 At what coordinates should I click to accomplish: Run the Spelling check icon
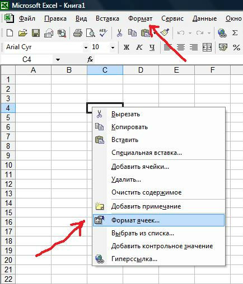(x=103, y=33)
